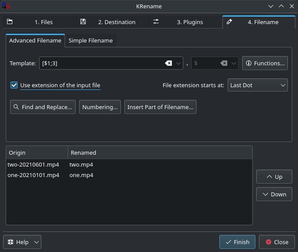This screenshot has height=252, width=298.
Task: Click the Origin column header
Action: coord(37,153)
